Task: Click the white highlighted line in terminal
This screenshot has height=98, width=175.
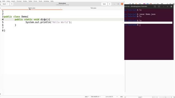Action: (148, 23)
